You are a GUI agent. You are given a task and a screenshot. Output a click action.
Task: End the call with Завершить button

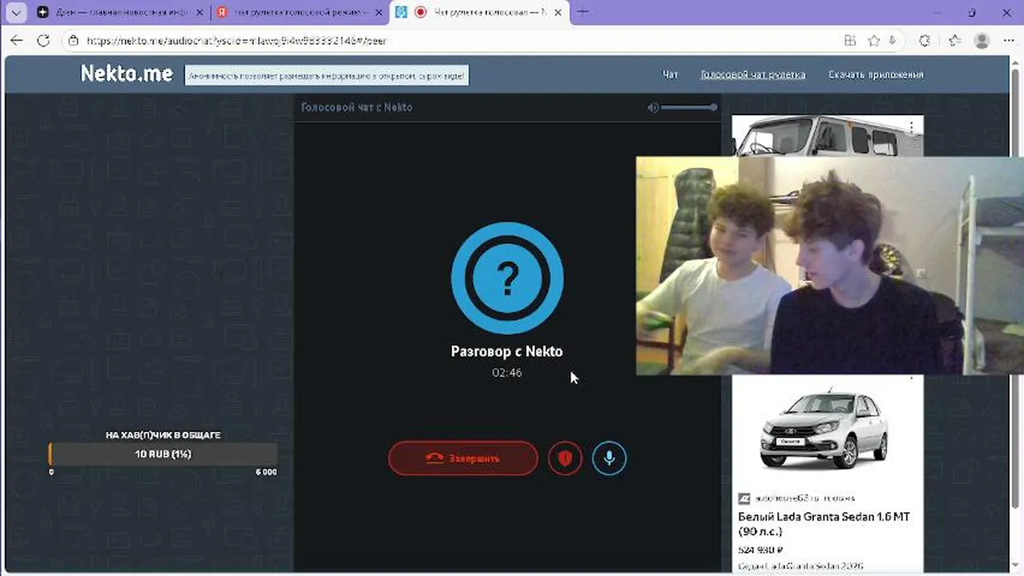click(463, 458)
